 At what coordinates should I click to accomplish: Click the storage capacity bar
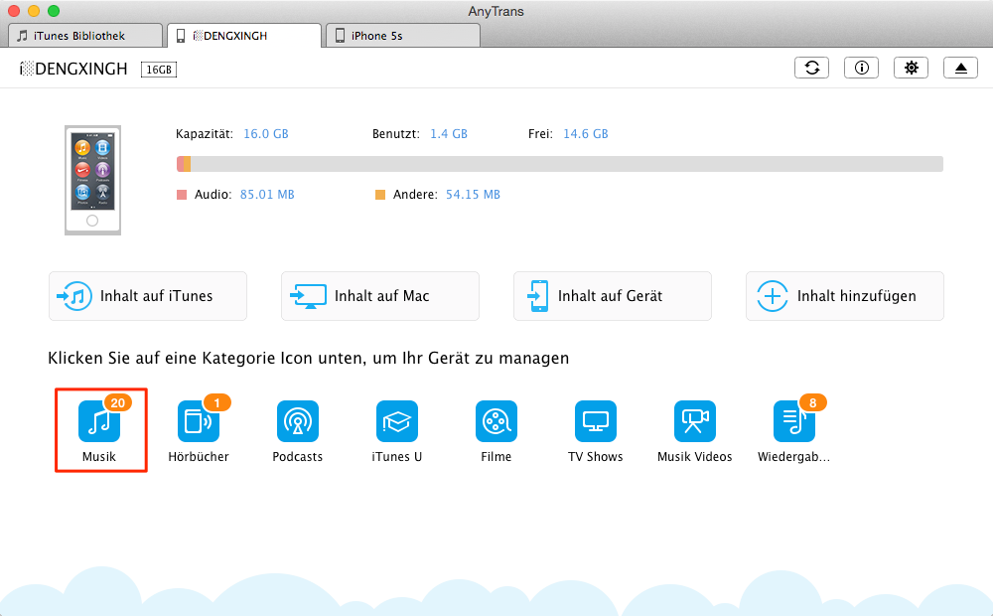560,164
